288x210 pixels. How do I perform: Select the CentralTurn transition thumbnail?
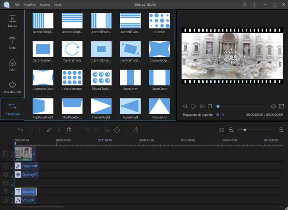click(x=72, y=49)
